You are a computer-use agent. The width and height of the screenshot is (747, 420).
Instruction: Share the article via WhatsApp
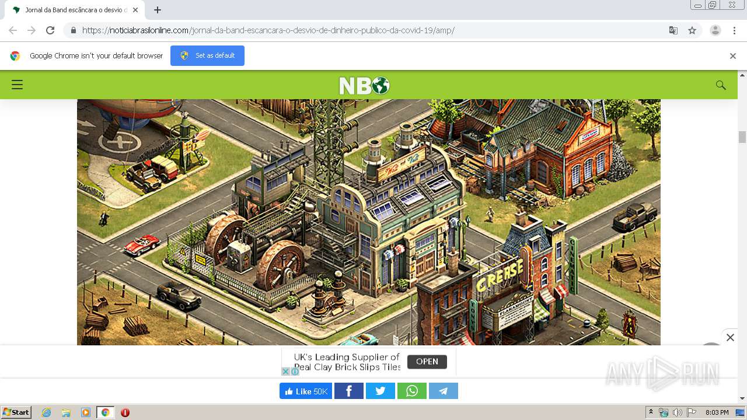412,391
